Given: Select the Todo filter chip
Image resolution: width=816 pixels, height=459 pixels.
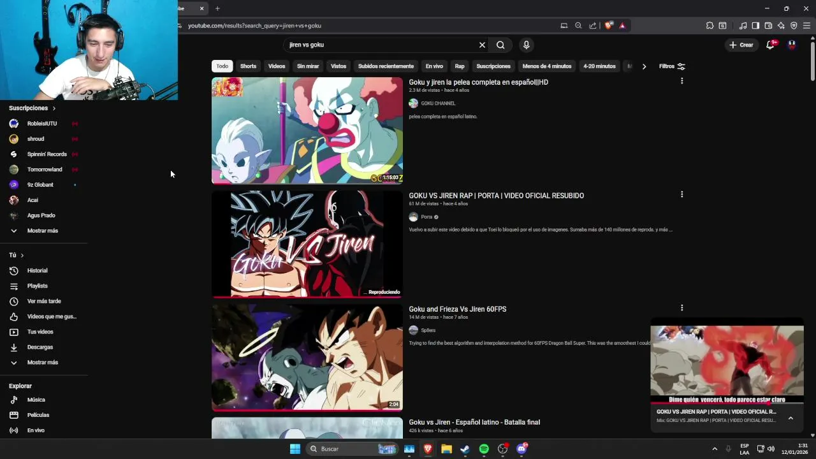Looking at the screenshot, I should pyautogui.click(x=222, y=66).
